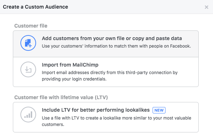This screenshot has width=213, height=136.
Task: Choose Import from MailChimp option
Action: 106,72
